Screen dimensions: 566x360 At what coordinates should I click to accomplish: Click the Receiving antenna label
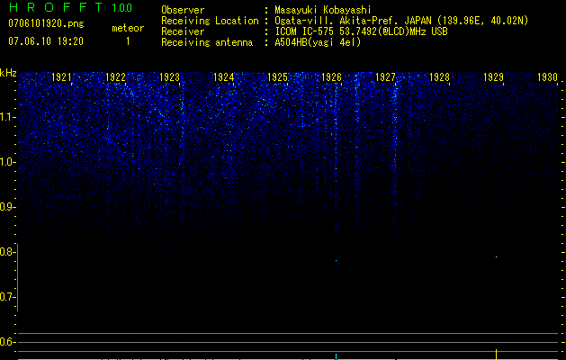click(x=207, y=42)
